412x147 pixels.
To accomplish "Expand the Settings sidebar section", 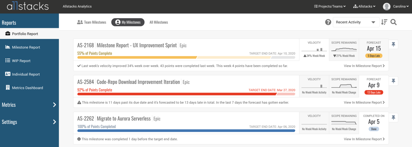I will point(29,122).
